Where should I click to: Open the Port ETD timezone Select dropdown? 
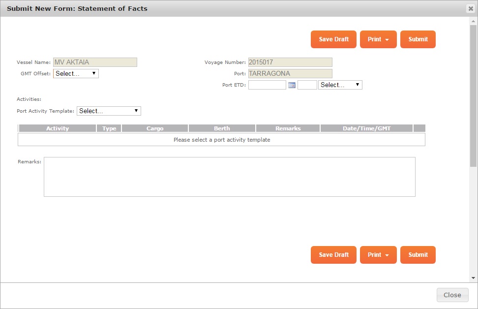(x=340, y=85)
